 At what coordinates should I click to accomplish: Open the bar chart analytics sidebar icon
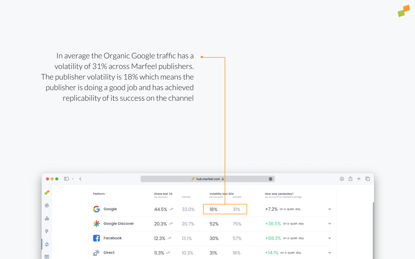(x=47, y=218)
